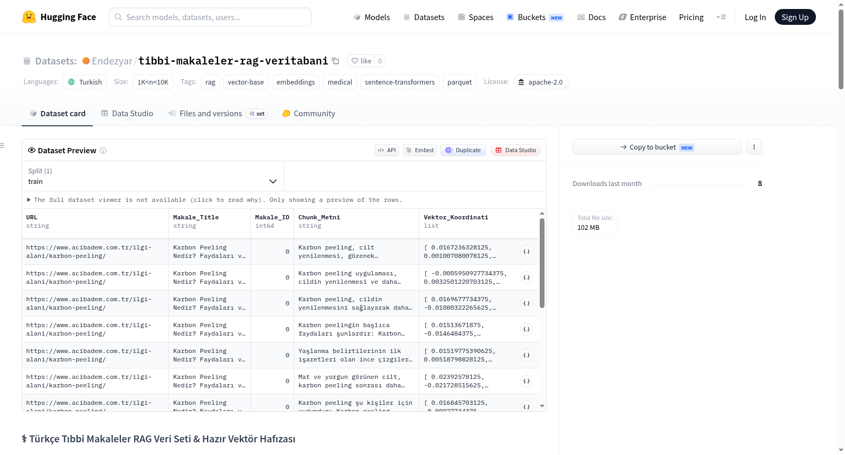Click the sentence-transformers tag

click(400, 82)
